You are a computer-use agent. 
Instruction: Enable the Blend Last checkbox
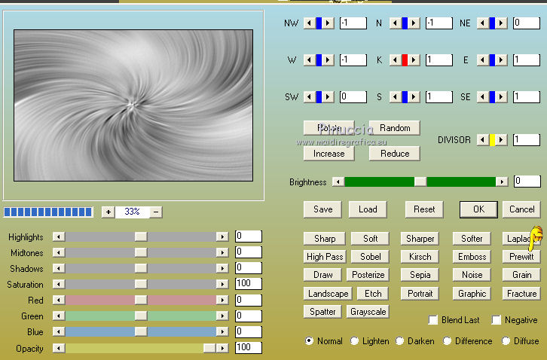[433, 320]
